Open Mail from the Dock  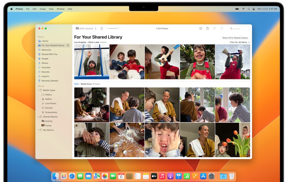pyautogui.click(x=89, y=176)
